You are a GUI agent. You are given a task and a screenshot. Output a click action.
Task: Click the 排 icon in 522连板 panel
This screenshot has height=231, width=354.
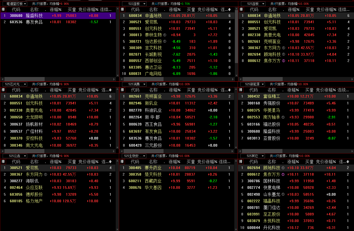[x=122, y=9]
